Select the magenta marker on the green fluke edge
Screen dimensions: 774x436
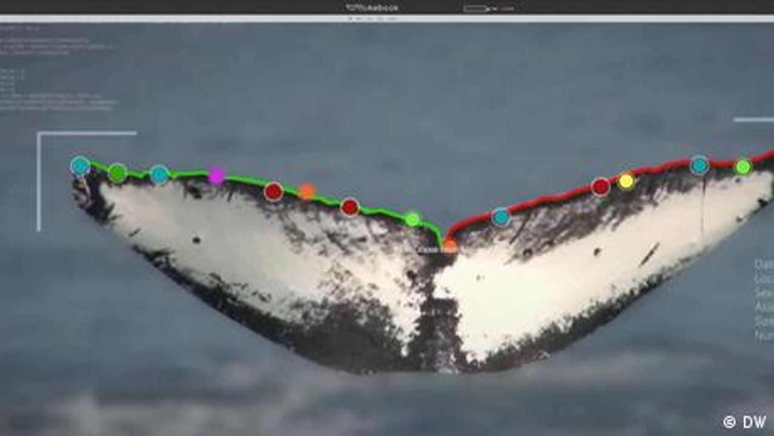[216, 176]
